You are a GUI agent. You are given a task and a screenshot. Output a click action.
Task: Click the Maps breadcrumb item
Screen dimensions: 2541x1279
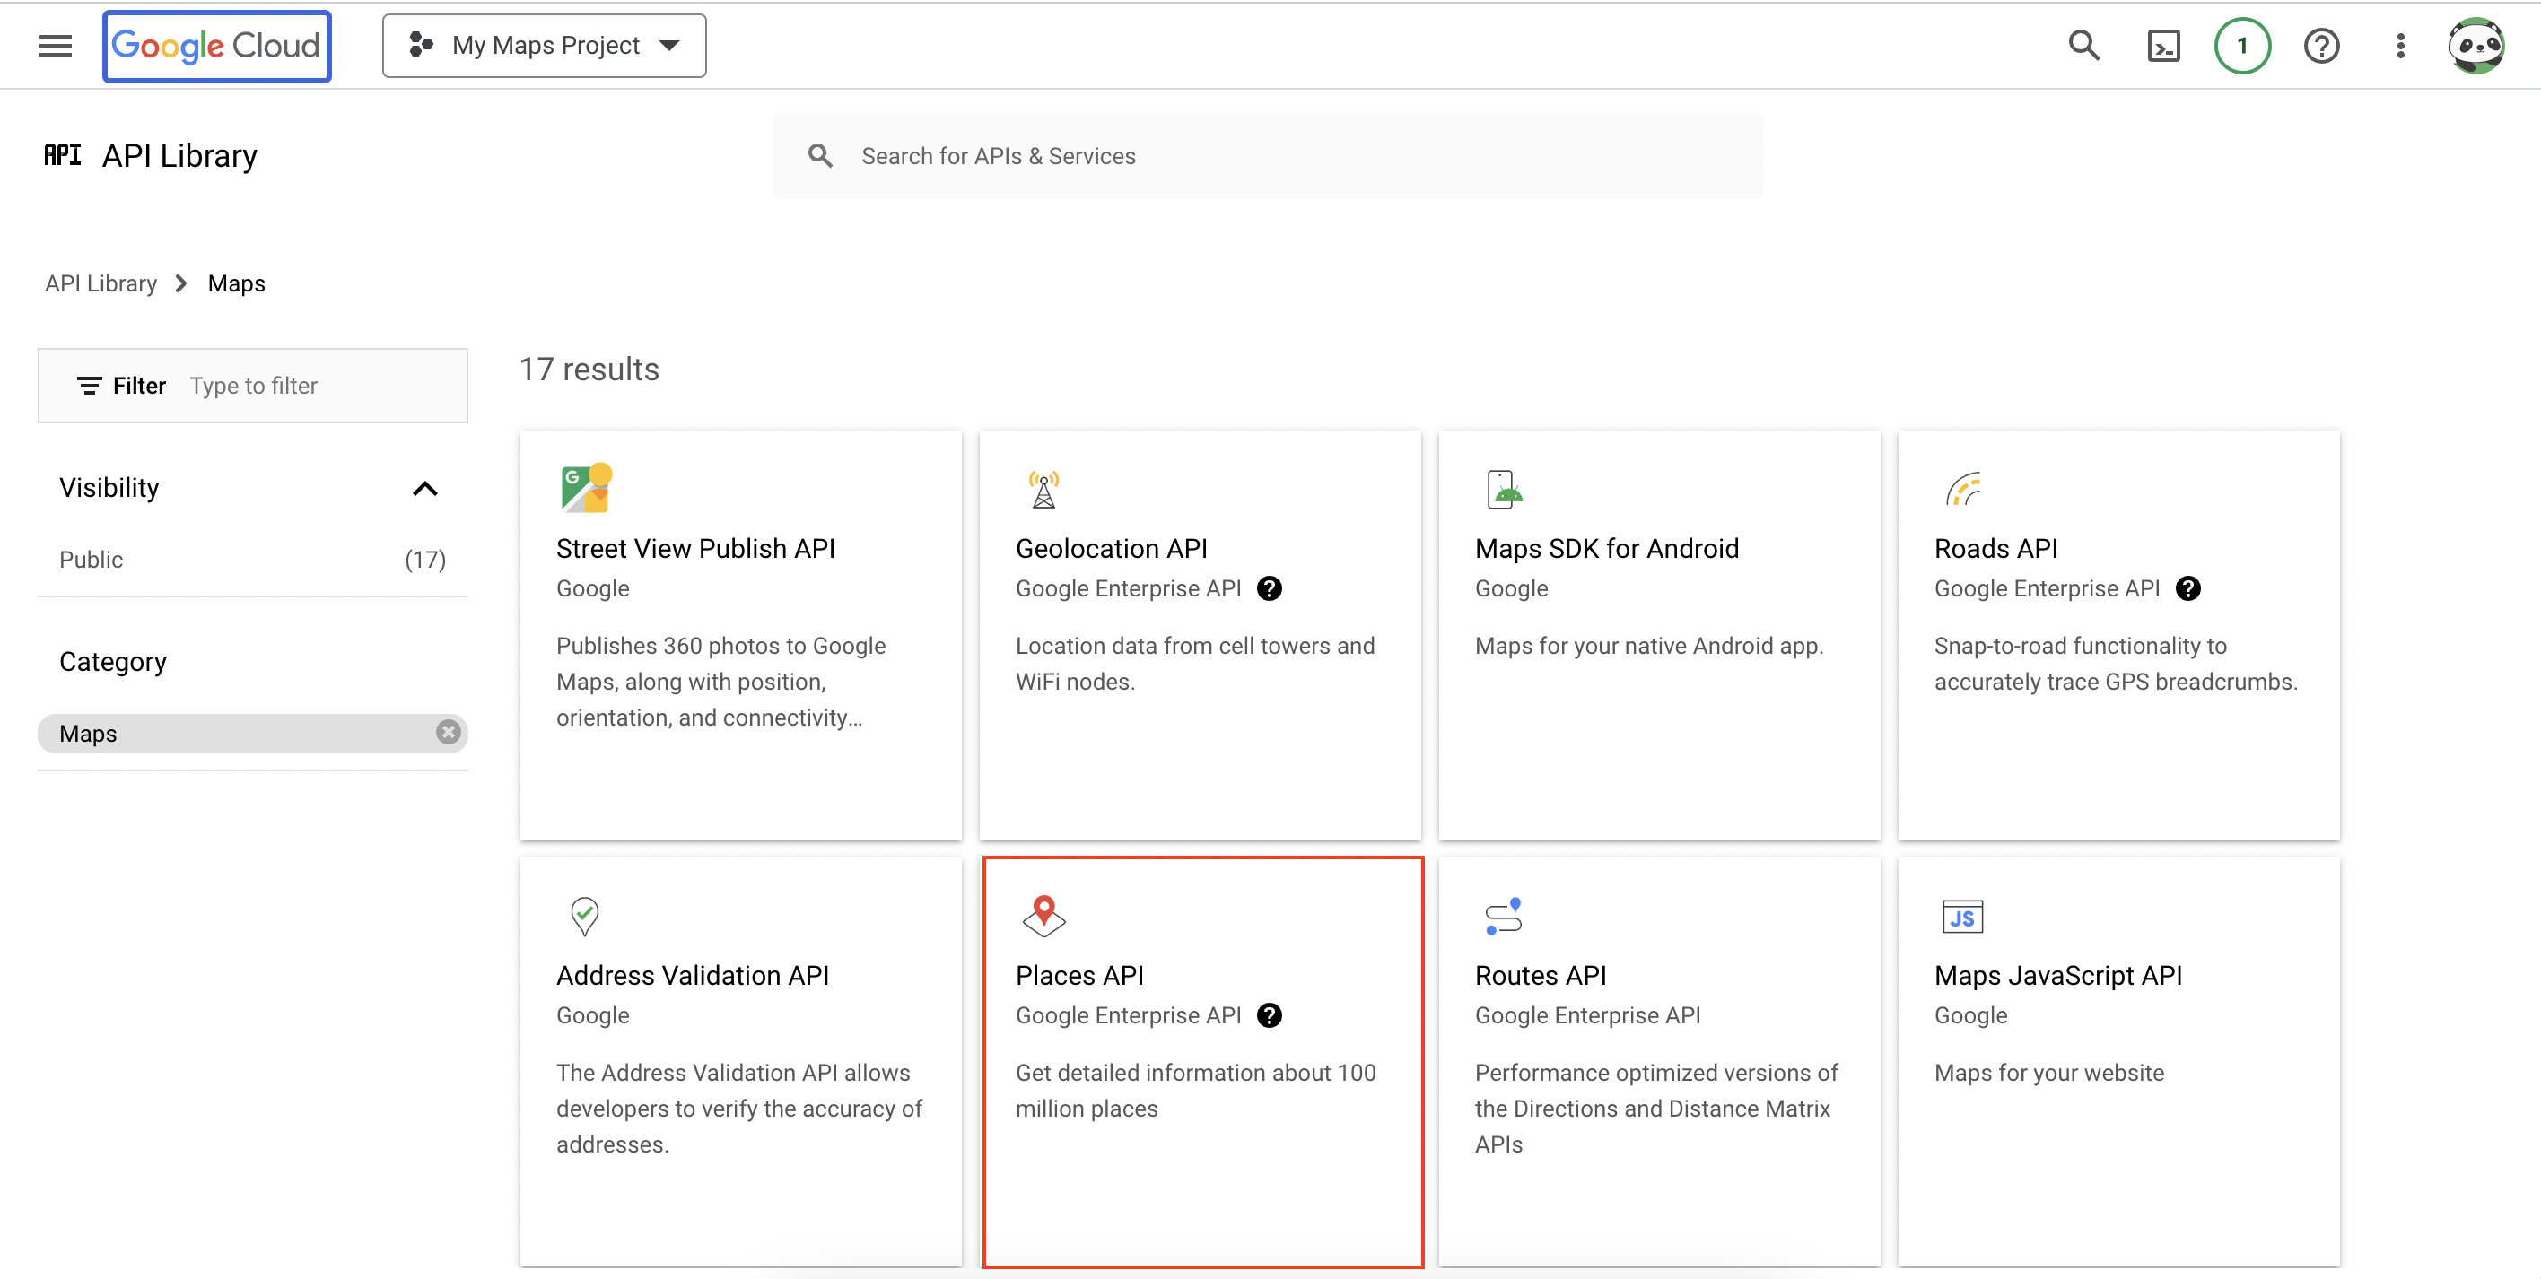(236, 283)
